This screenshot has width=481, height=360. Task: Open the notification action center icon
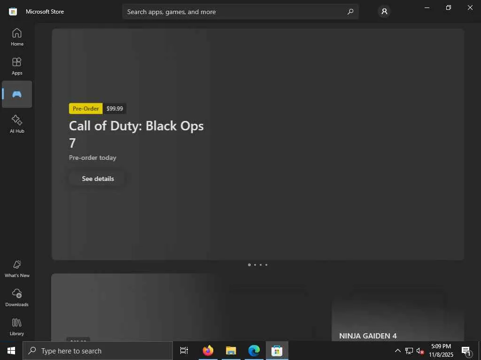pyautogui.click(x=466, y=351)
